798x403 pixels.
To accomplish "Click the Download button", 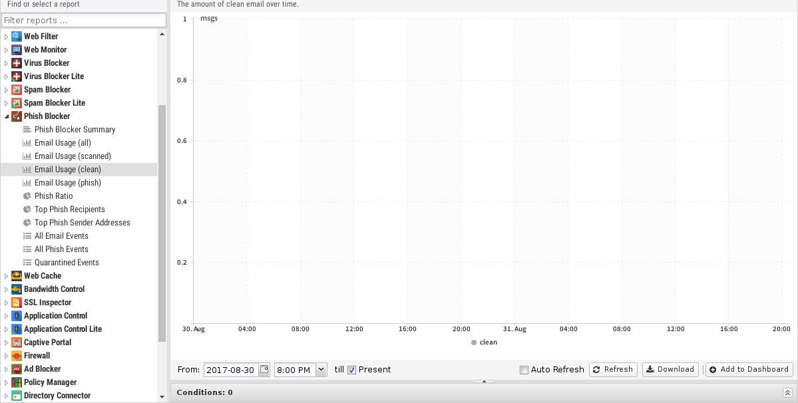I will click(x=670, y=370).
